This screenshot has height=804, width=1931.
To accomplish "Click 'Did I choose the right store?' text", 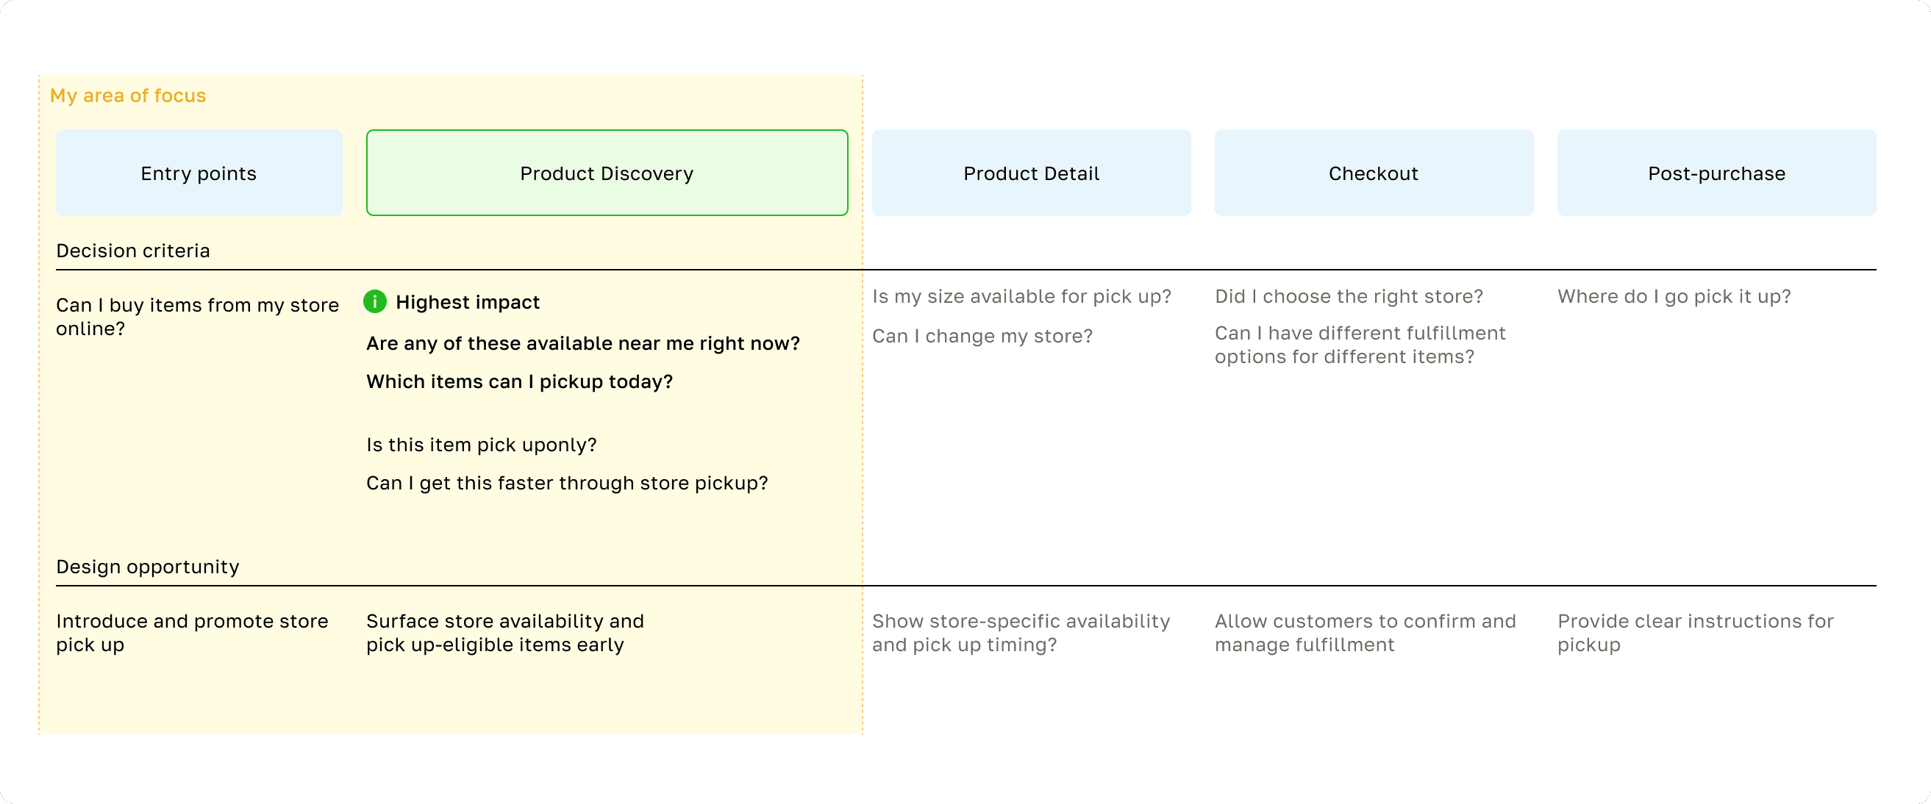I will click(x=1349, y=297).
